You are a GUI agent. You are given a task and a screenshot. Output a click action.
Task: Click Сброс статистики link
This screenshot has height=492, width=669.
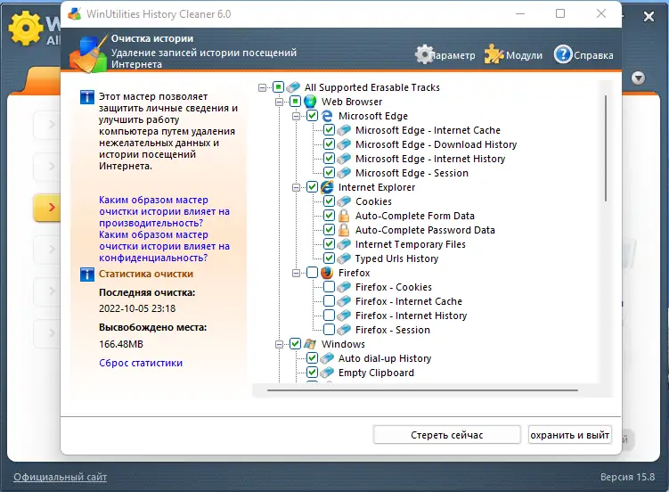tap(141, 363)
